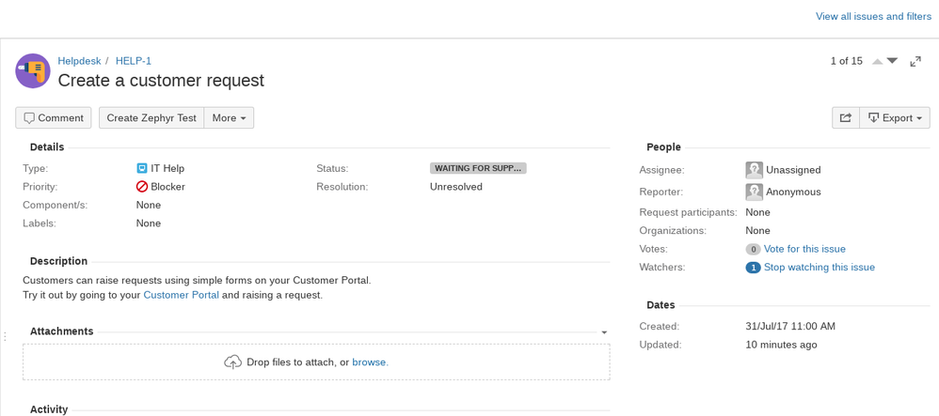Image resolution: width=939 pixels, height=416 pixels.
Task: Open the Helpdesk breadcrumb link
Action: [79, 61]
